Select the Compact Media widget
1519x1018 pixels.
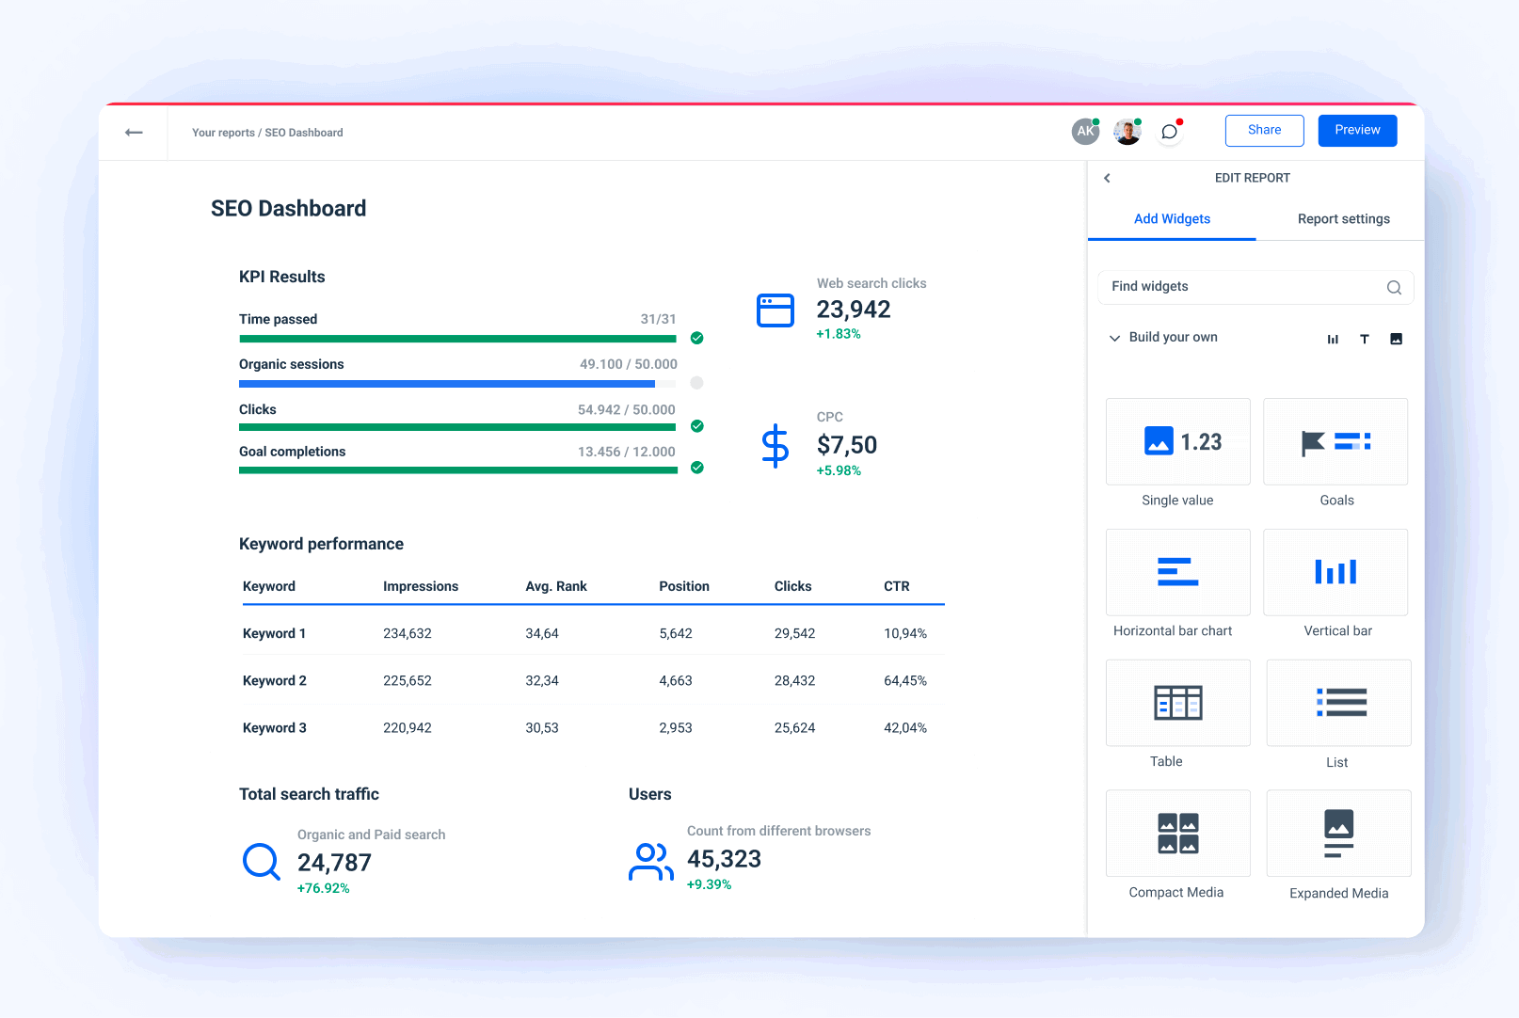[1177, 833]
